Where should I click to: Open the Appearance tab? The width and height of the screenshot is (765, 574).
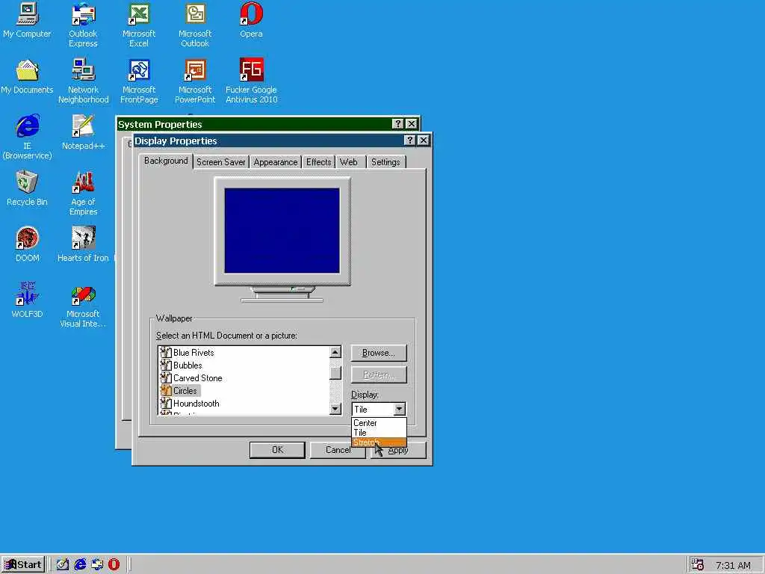pos(276,162)
